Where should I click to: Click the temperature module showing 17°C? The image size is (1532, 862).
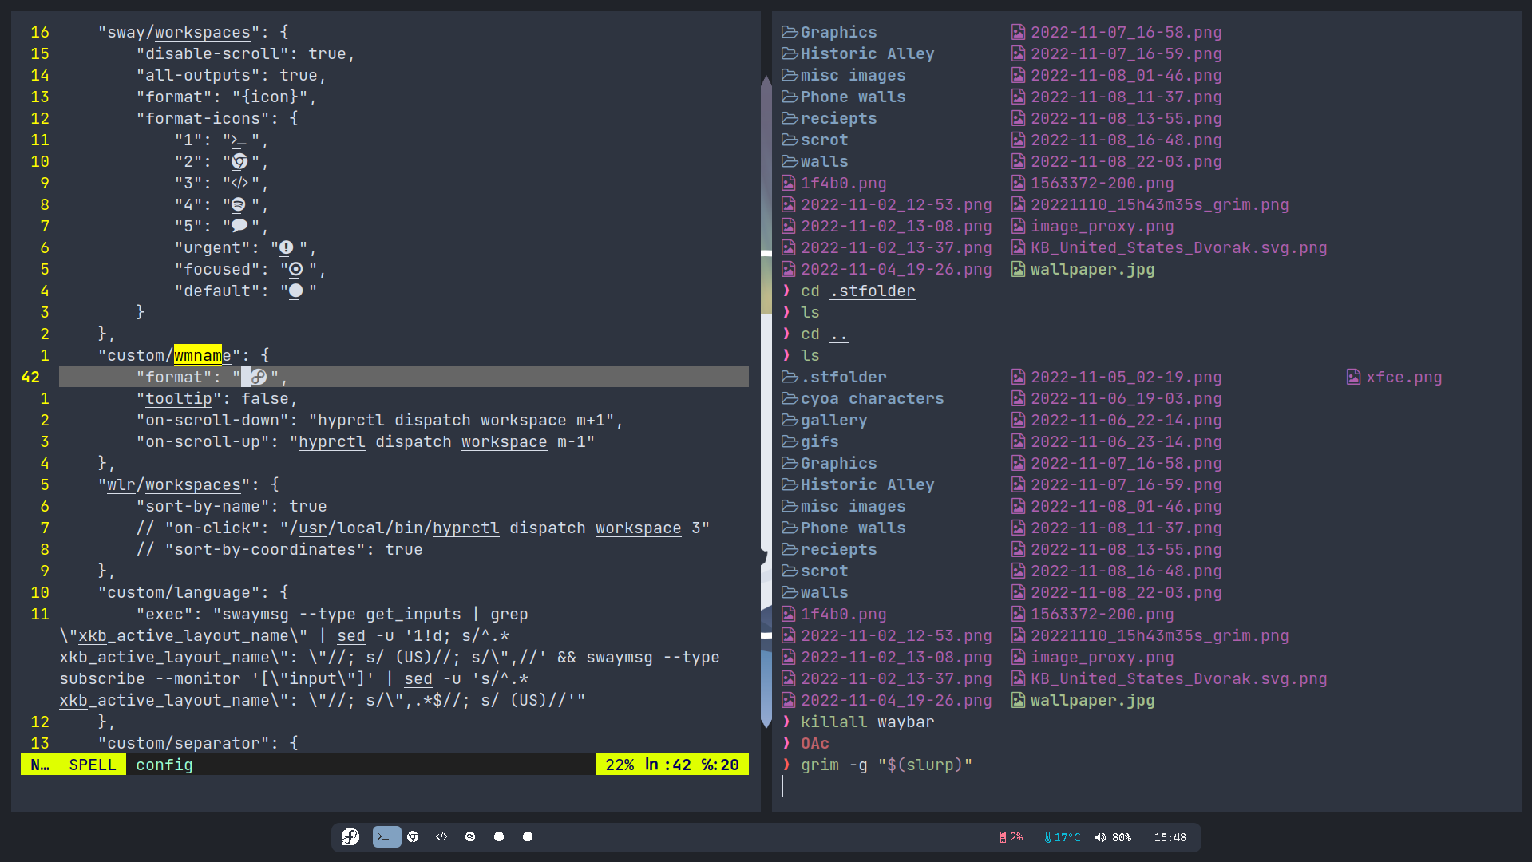1062,837
